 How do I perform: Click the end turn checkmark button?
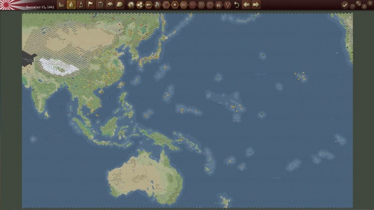coord(345,5)
